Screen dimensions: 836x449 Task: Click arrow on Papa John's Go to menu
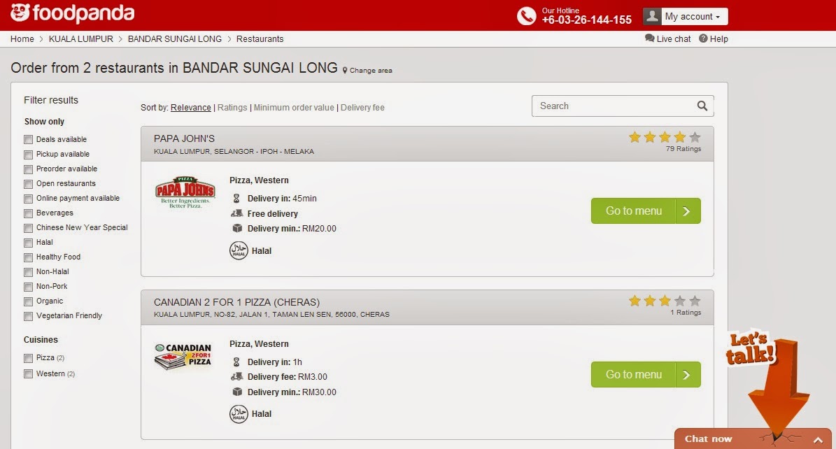[x=688, y=211]
